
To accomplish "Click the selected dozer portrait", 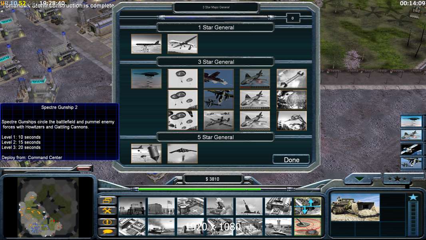I will click(x=355, y=207).
